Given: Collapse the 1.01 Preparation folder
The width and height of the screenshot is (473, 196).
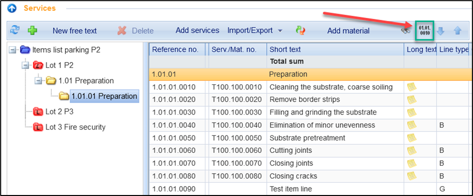Looking at the screenshot, I should click(38, 80).
